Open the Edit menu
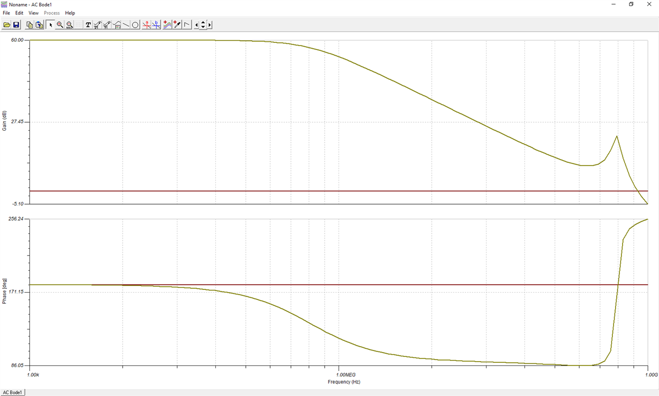 point(19,13)
